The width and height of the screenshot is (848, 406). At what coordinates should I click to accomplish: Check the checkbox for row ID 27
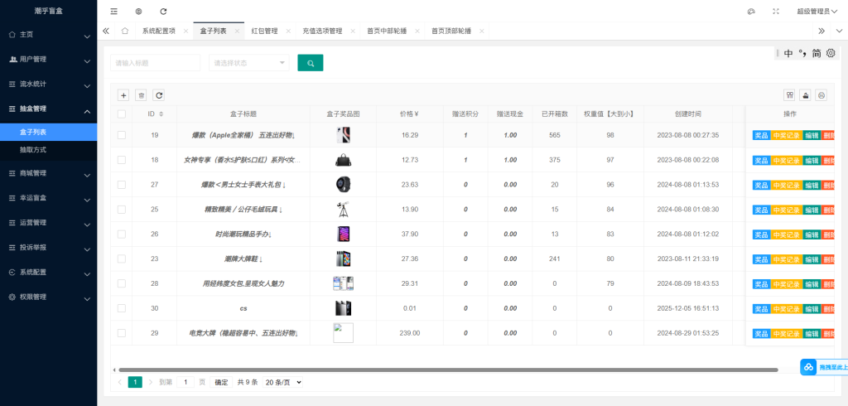122,185
